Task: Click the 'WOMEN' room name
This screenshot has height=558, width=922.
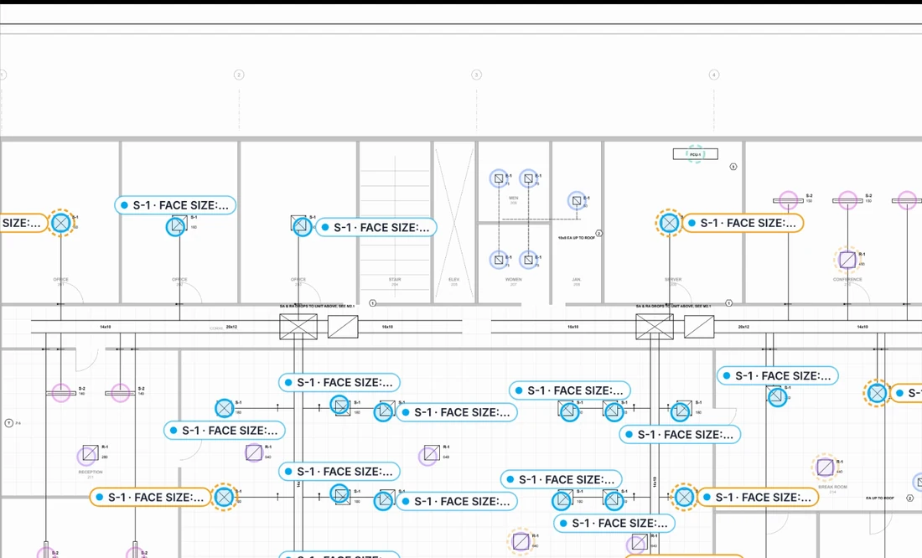Action: pyautogui.click(x=513, y=279)
